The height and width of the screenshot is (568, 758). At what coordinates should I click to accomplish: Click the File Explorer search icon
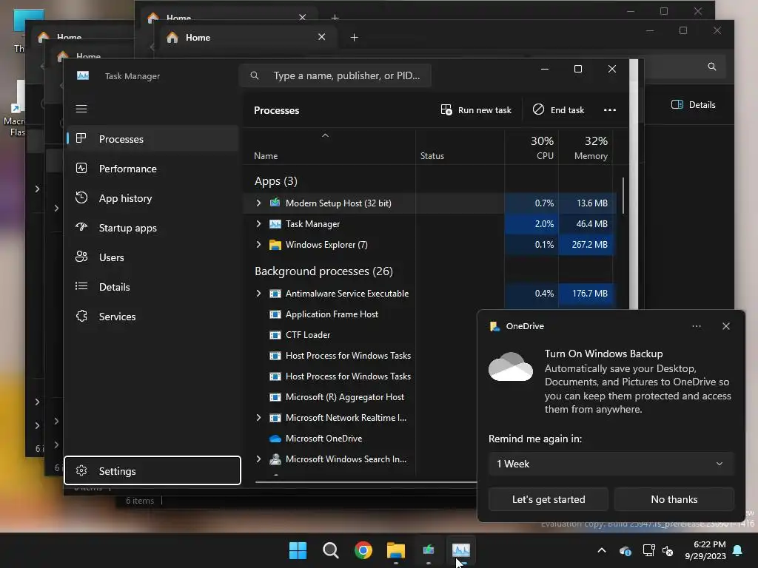711,67
